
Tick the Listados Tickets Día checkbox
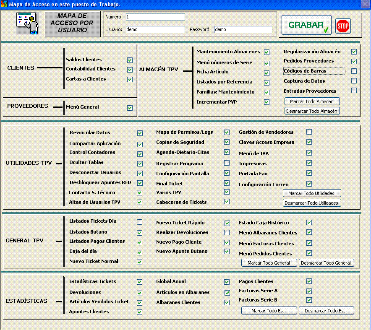[140, 222]
